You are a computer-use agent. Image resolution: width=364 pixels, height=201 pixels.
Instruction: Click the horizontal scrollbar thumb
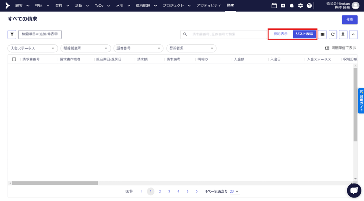(x=55, y=183)
